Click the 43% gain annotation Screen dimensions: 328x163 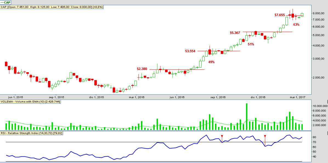click(296, 24)
